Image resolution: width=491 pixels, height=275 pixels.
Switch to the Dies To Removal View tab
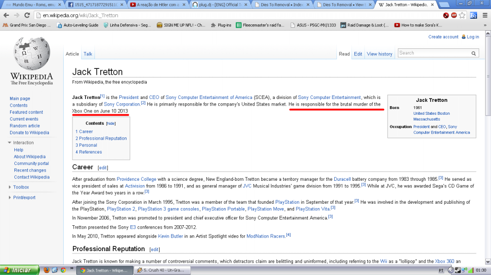tap(345, 5)
